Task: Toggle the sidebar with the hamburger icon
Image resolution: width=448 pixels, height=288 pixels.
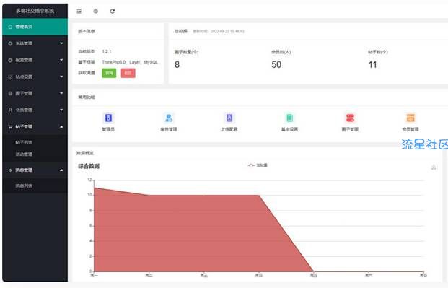Action: click(79, 11)
